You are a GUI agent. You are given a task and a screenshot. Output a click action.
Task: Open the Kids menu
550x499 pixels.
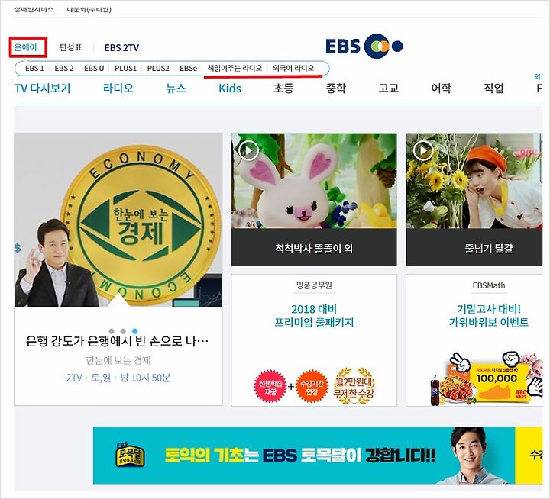point(230,89)
